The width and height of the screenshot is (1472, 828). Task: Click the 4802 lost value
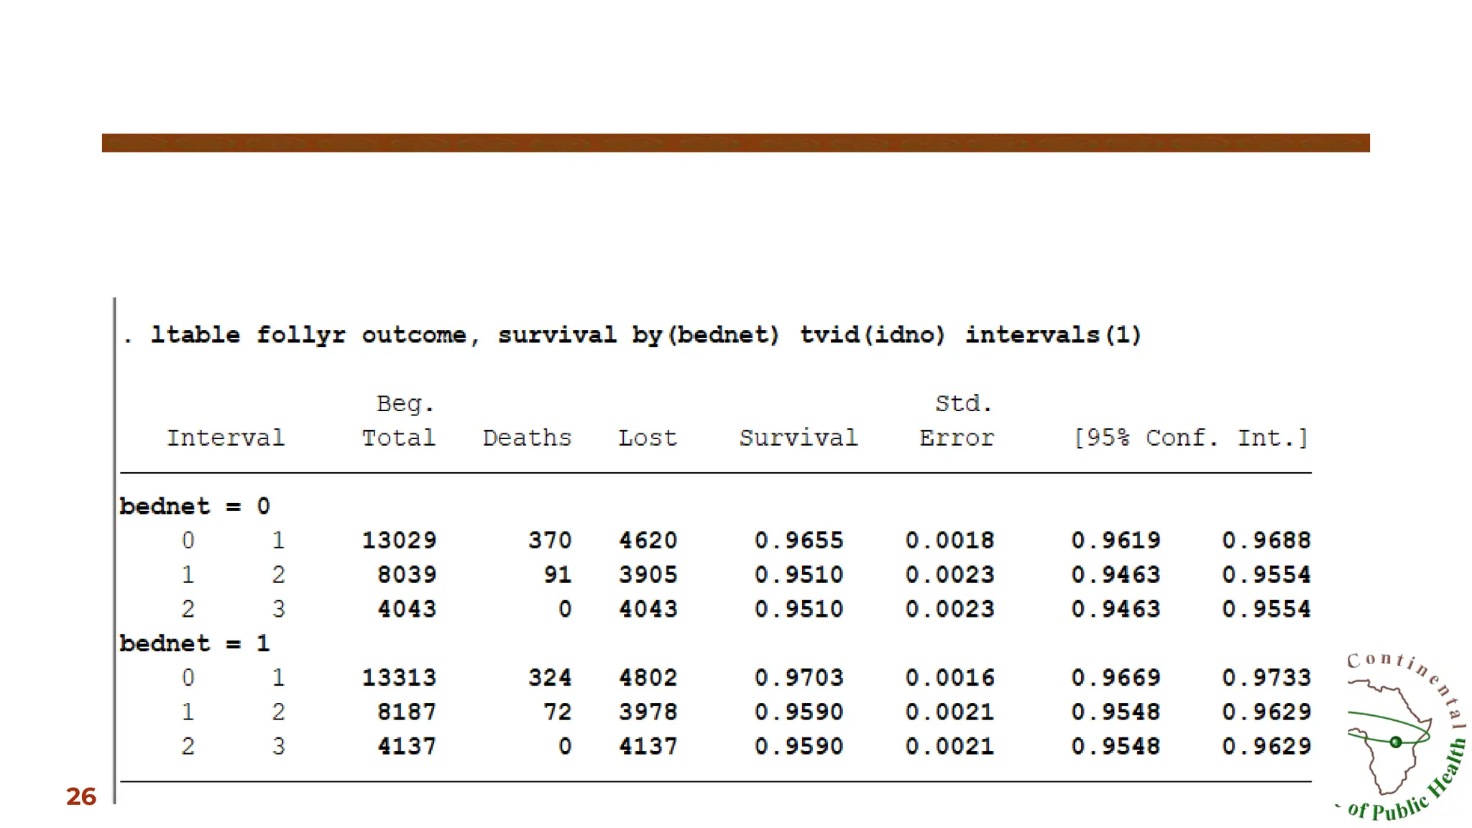(x=648, y=678)
